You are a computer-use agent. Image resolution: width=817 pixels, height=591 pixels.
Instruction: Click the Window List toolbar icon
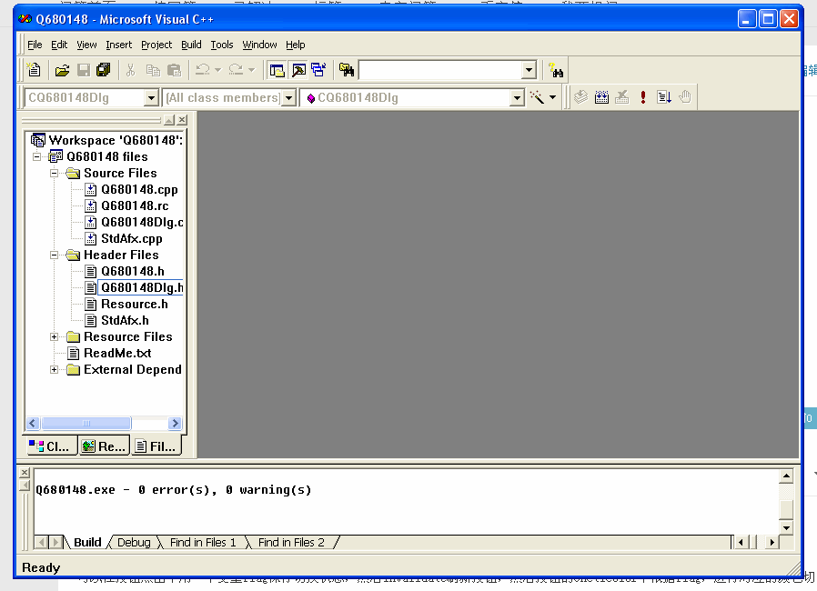318,70
